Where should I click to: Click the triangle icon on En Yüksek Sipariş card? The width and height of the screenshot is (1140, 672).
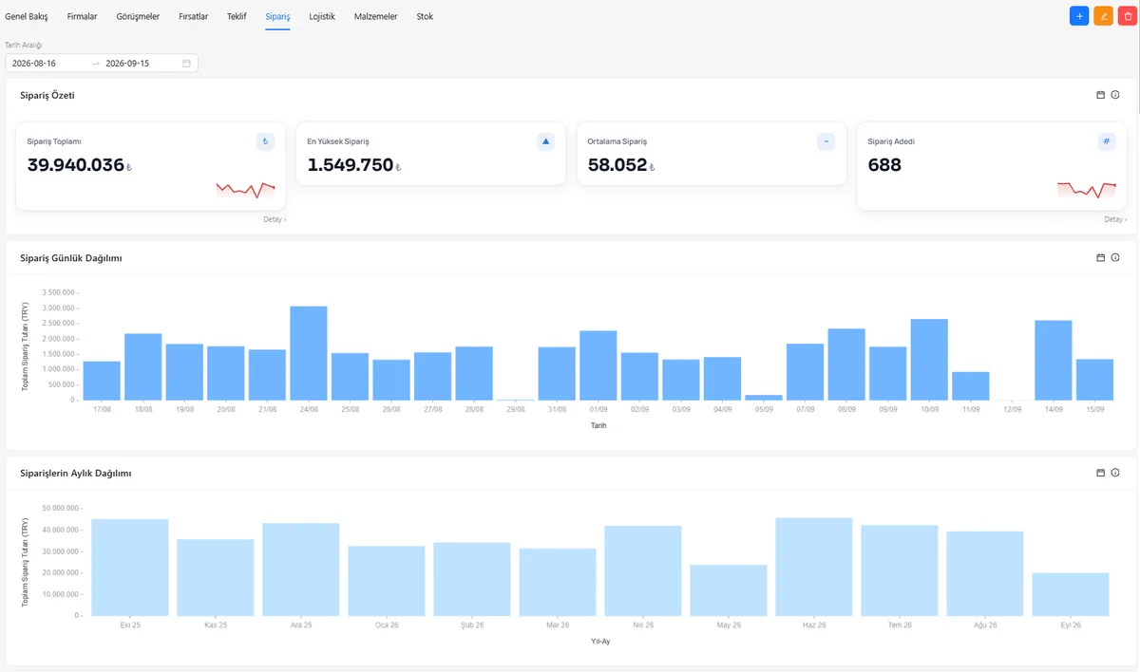tap(545, 141)
